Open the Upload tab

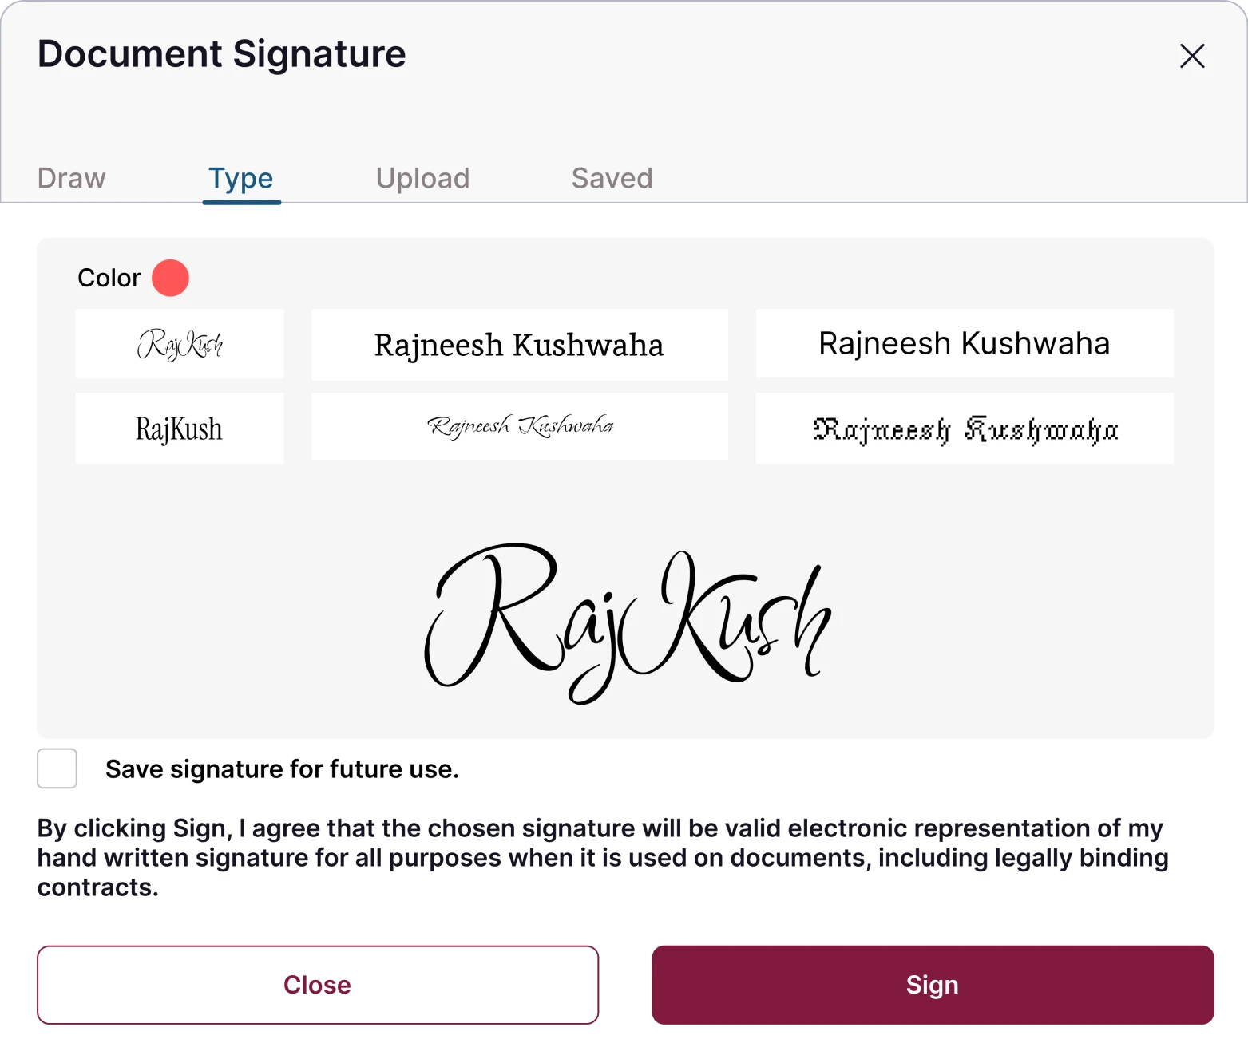click(x=422, y=178)
